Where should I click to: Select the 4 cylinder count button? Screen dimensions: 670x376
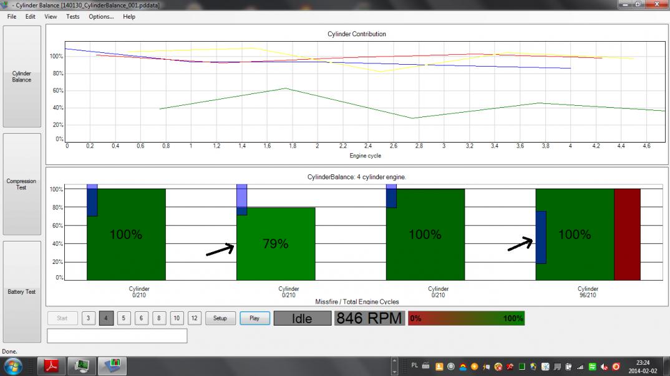(106, 318)
